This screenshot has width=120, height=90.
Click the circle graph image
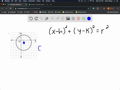(x=24, y=45)
